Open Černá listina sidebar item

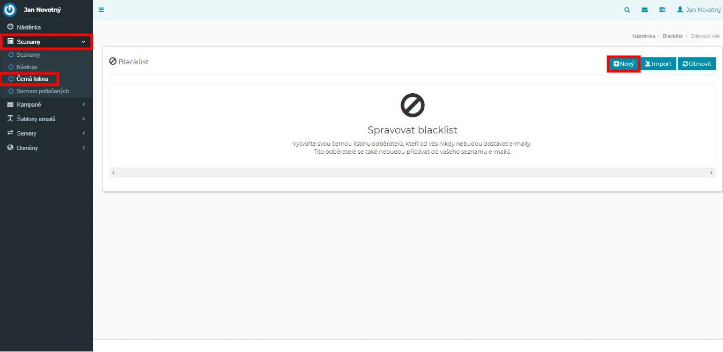click(x=32, y=79)
